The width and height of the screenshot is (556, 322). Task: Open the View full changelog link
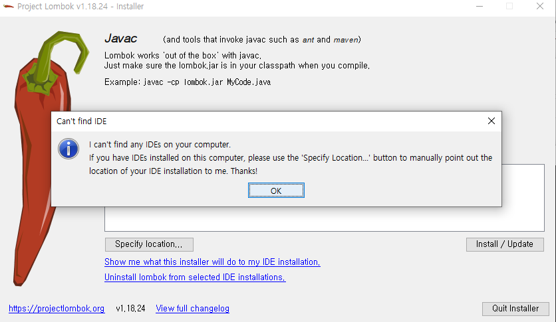[193, 309]
